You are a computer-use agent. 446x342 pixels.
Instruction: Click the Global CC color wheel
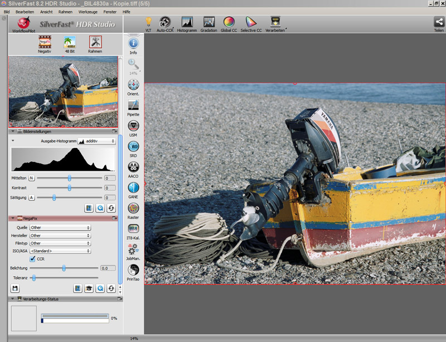point(229,22)
